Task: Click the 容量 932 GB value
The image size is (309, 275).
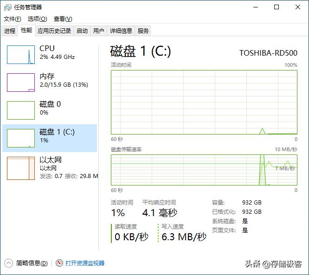Action: click(x=251, y=203)
